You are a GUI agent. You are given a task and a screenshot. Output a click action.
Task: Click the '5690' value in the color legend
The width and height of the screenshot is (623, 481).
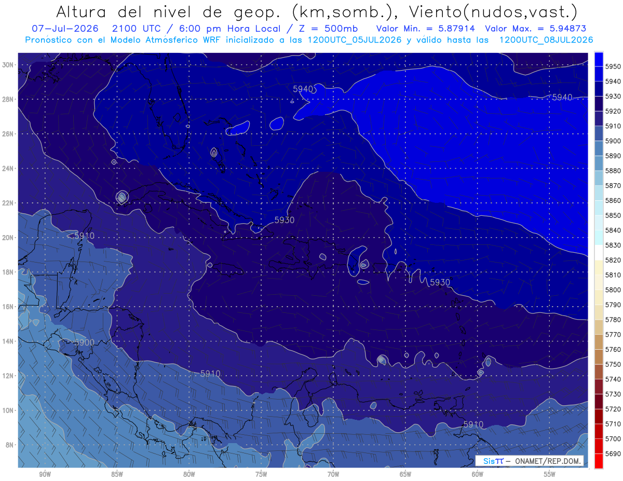pyautogui.click(x=614, y=453)
